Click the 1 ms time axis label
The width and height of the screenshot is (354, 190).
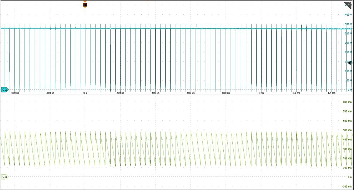[x=261, y=93]
